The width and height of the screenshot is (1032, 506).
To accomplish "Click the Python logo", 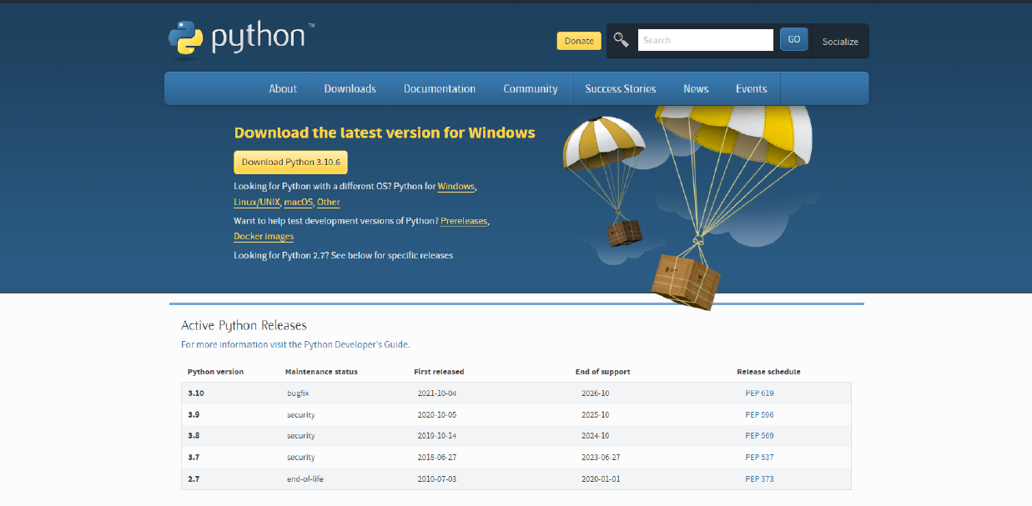I will [x=241, y=38].
